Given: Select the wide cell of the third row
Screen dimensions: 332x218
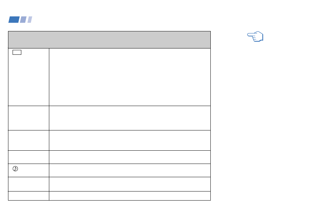Looking at the screenshot, I should [x=130, y=141].
